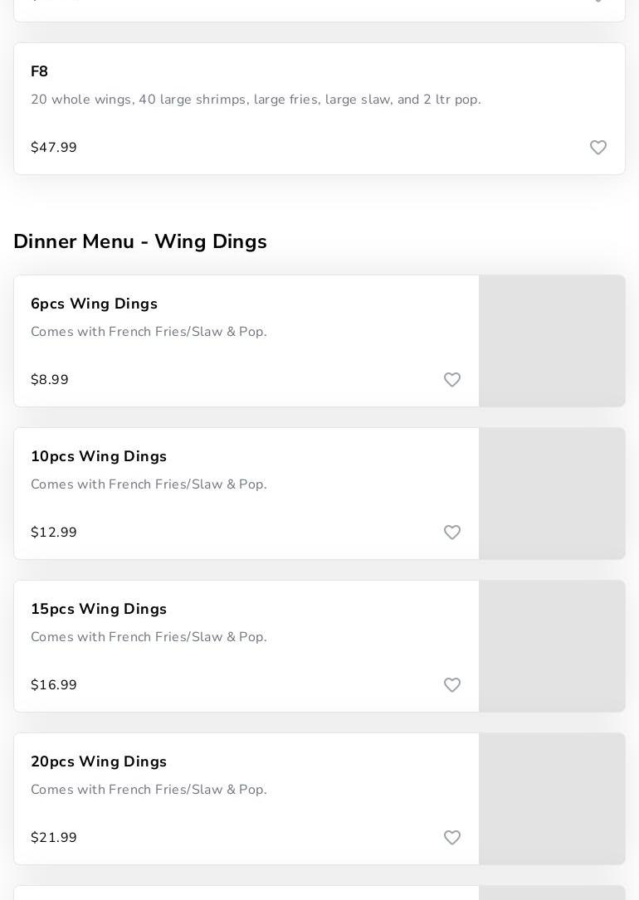
Task: Tap the heart on 10pcs Wing Dings
Action: coord(452,533)
